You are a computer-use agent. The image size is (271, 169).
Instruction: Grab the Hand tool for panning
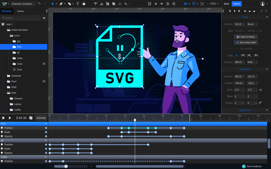pos(84,4)
